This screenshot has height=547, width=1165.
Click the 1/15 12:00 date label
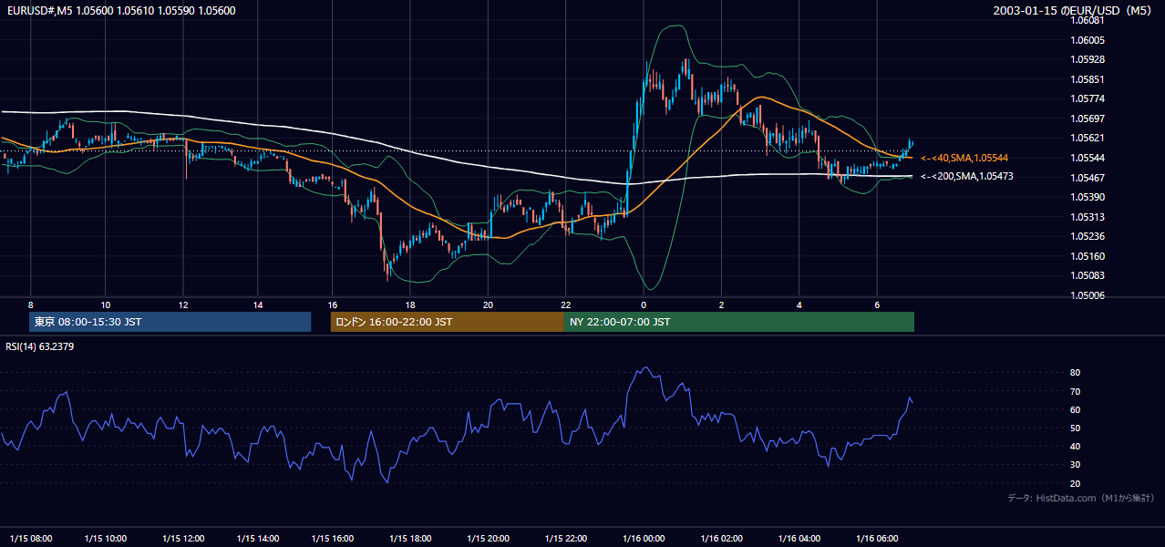(x=183, y=538)
